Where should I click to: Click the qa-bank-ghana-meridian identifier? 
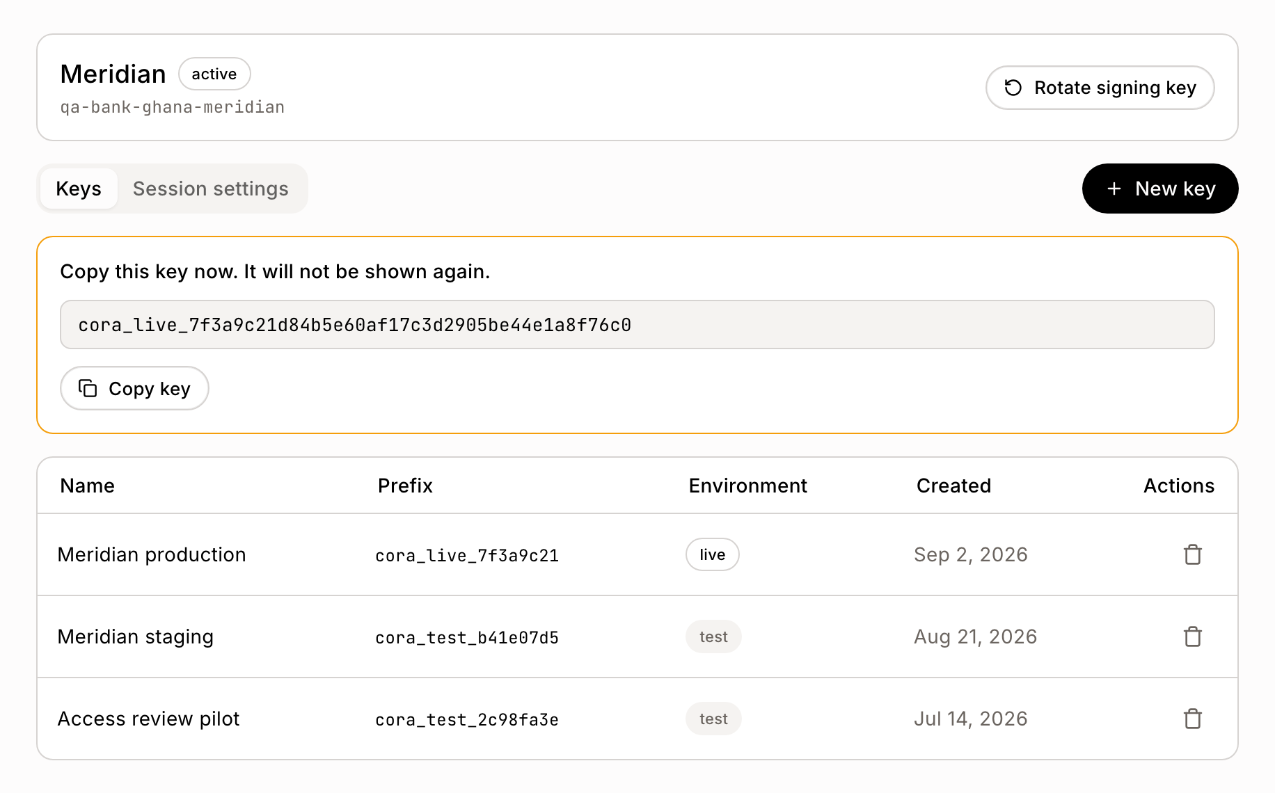[x=173, y=107]
